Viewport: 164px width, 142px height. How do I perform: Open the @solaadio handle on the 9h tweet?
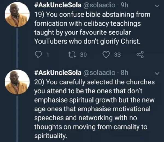(x=99, y=5)
